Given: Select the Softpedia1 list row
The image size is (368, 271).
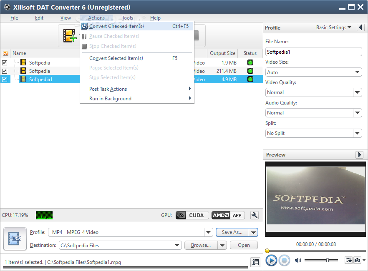Looking at the screenshot, I should [x=131, y=79].
